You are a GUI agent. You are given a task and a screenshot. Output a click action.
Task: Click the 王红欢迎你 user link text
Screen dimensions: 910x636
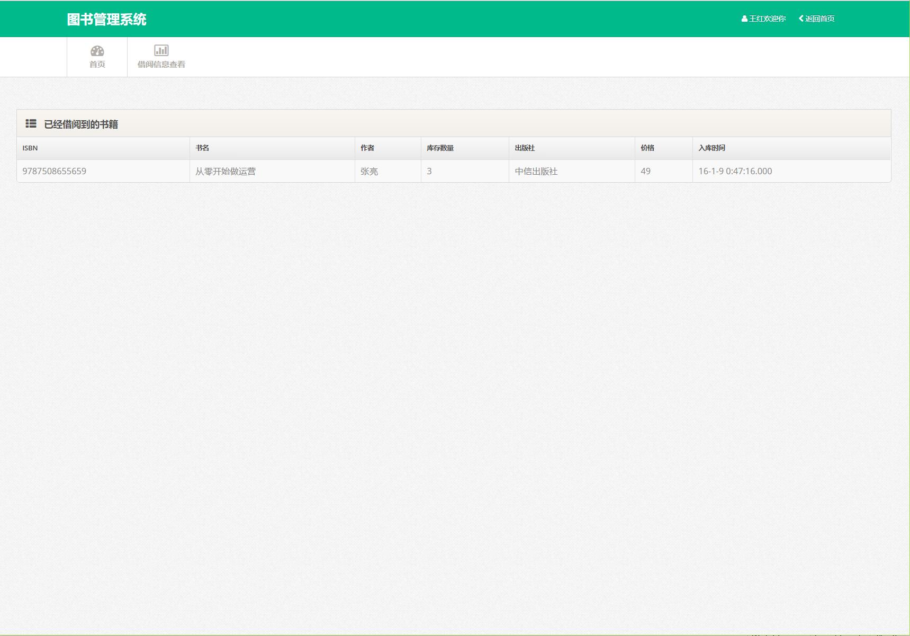tap(768, 19)
